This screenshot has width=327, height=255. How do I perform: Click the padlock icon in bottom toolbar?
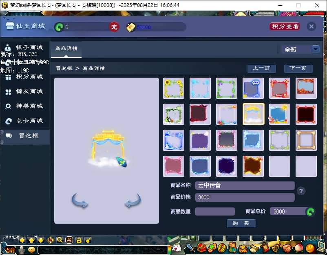(79, 240)
